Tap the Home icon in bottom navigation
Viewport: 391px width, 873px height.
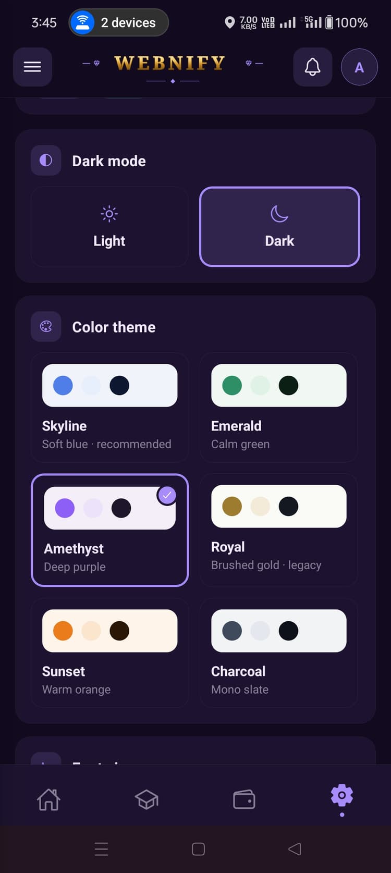point(48,798)
